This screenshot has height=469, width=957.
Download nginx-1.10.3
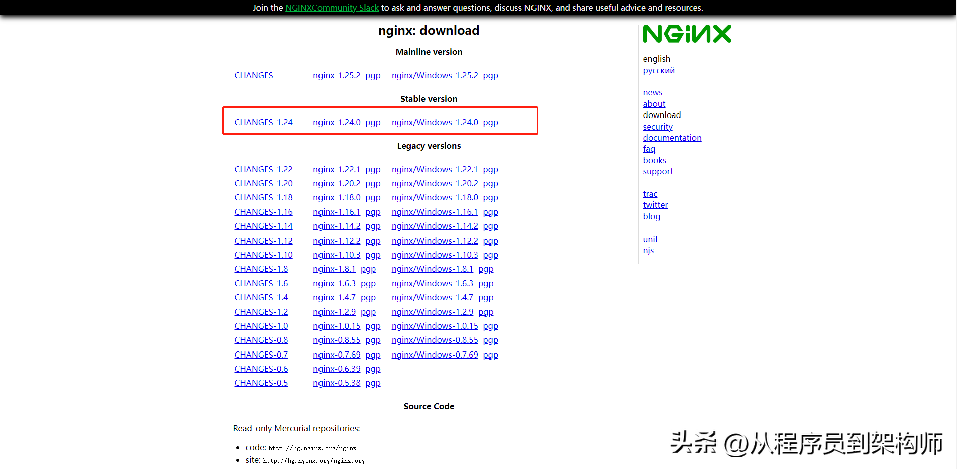[x=337, y=255]
